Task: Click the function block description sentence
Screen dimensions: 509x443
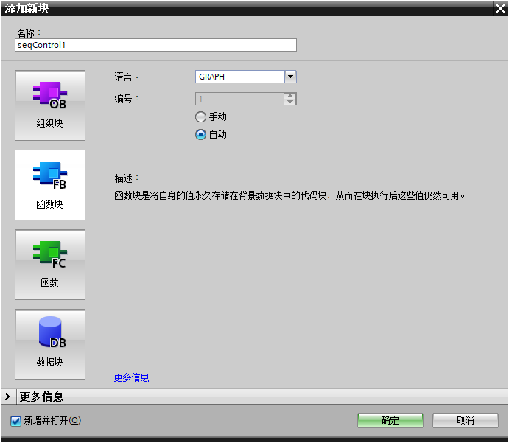Action: [x=289, y=195]
